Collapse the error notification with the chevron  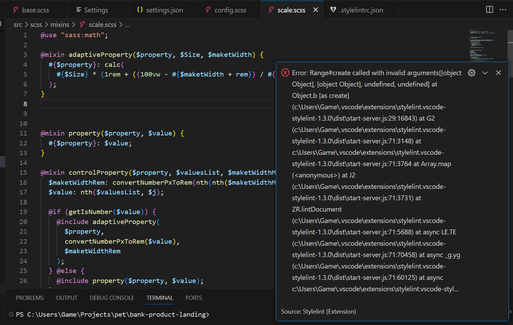click(485, 73)
